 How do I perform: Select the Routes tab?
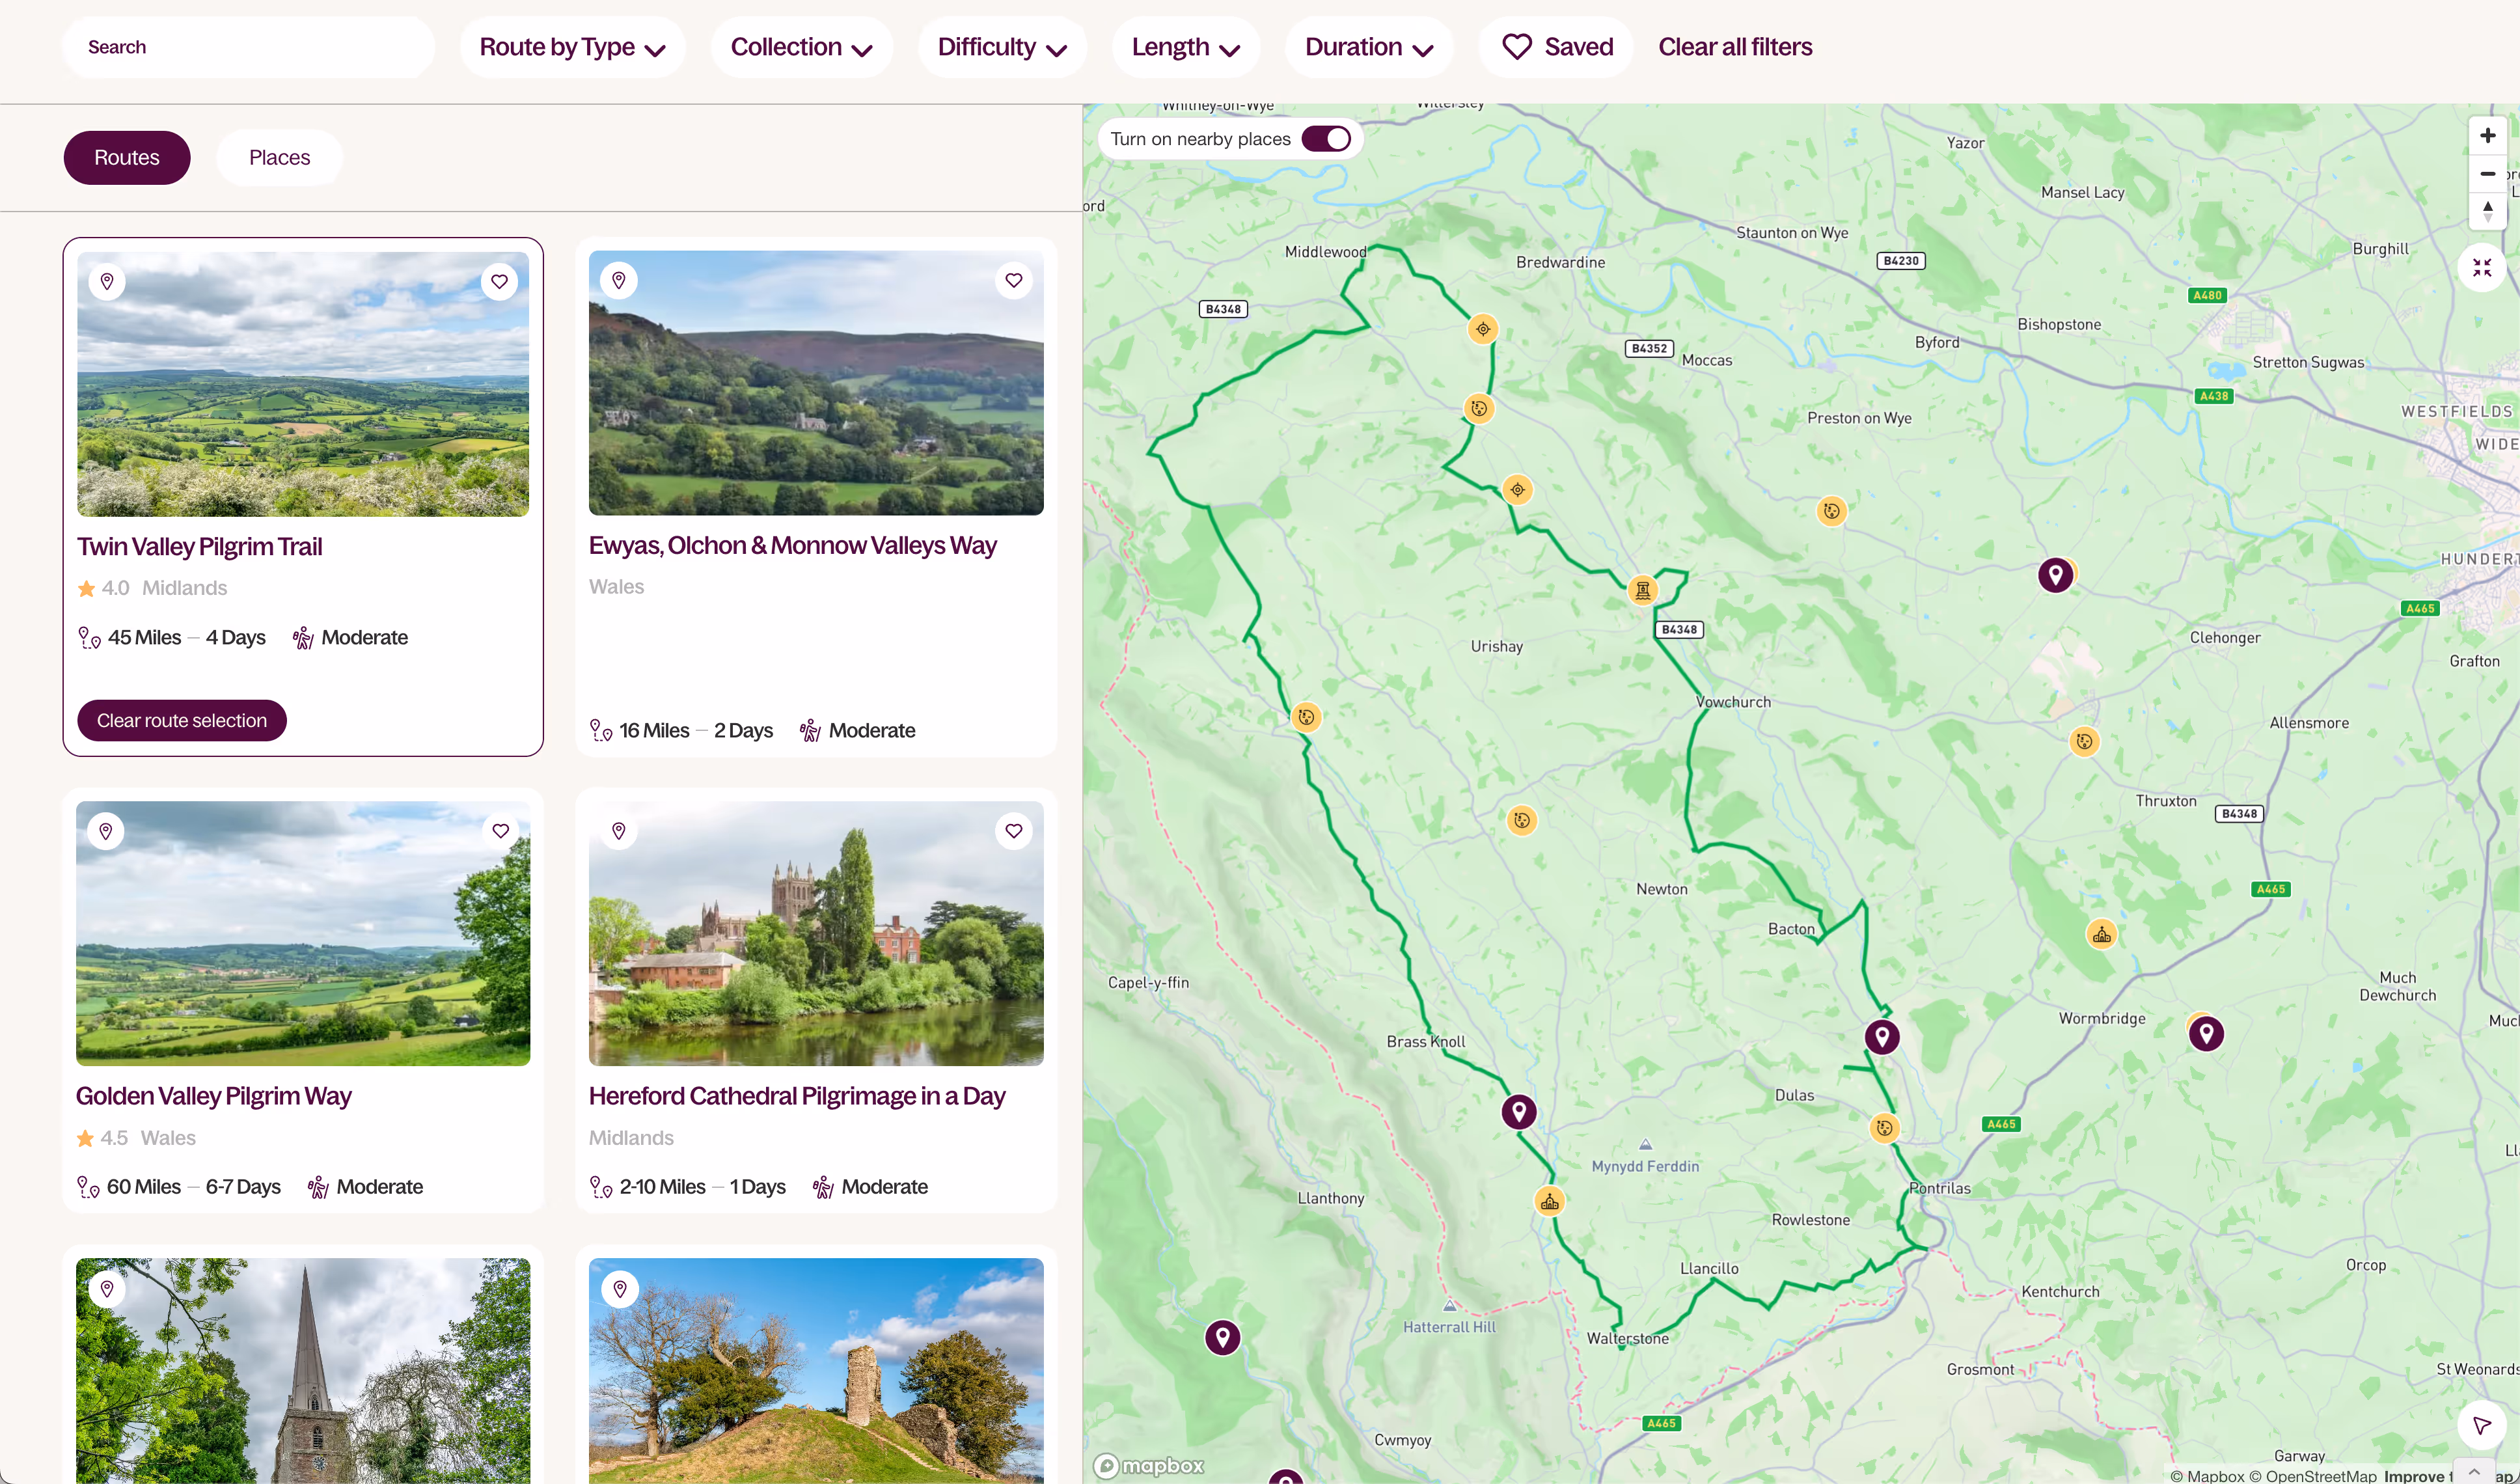pos(127,158)
